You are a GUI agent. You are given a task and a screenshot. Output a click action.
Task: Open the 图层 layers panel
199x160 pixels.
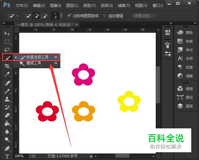pyautogui.click(x=185, y=106)
